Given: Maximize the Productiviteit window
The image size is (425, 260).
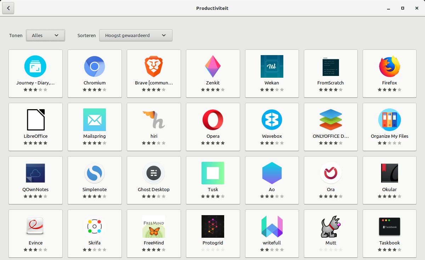Looking at the screenshot, I should click(x=403, y=8).
